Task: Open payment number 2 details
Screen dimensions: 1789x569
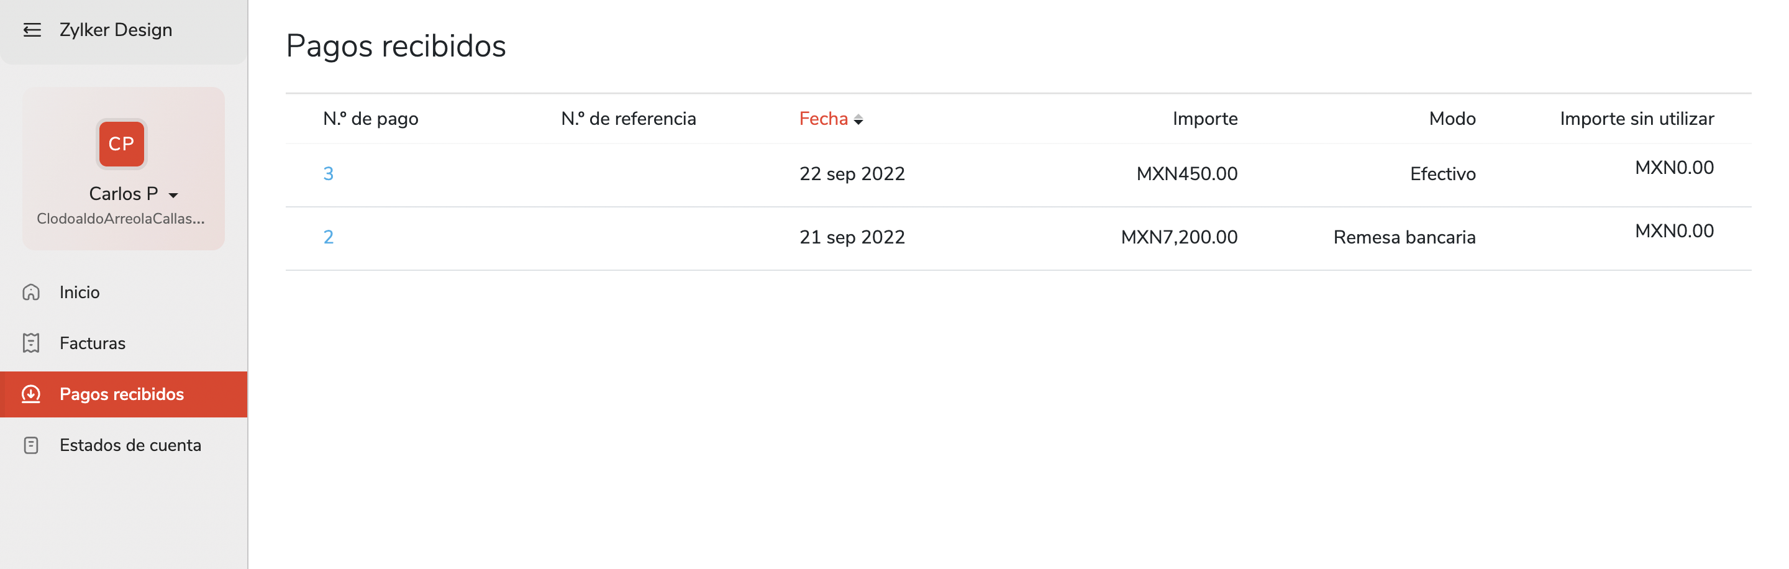Action: (330, 237)
